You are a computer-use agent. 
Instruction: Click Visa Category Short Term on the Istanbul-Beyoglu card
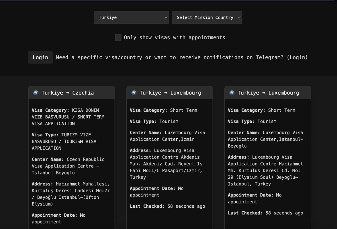coord(261,110)
